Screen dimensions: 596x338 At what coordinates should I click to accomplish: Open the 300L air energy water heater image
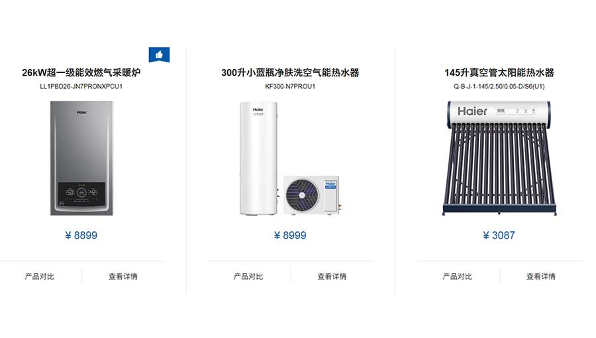point(290,158)
